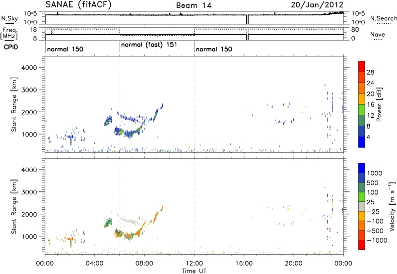The width and height of the screenshot is (397, 274).
Task: Click the noise dropout gap after 16:00
Action: click(247, 19)
